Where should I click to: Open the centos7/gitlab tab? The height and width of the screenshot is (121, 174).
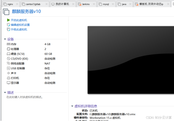35,4
